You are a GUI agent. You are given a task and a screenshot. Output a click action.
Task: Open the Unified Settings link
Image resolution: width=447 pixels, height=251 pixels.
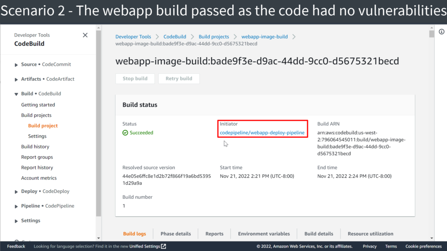coord(144,247)
